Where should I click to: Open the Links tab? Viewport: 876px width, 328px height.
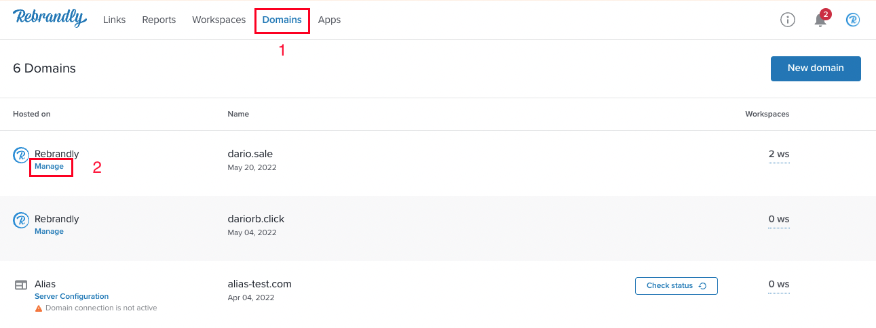[x=114, y=20]
